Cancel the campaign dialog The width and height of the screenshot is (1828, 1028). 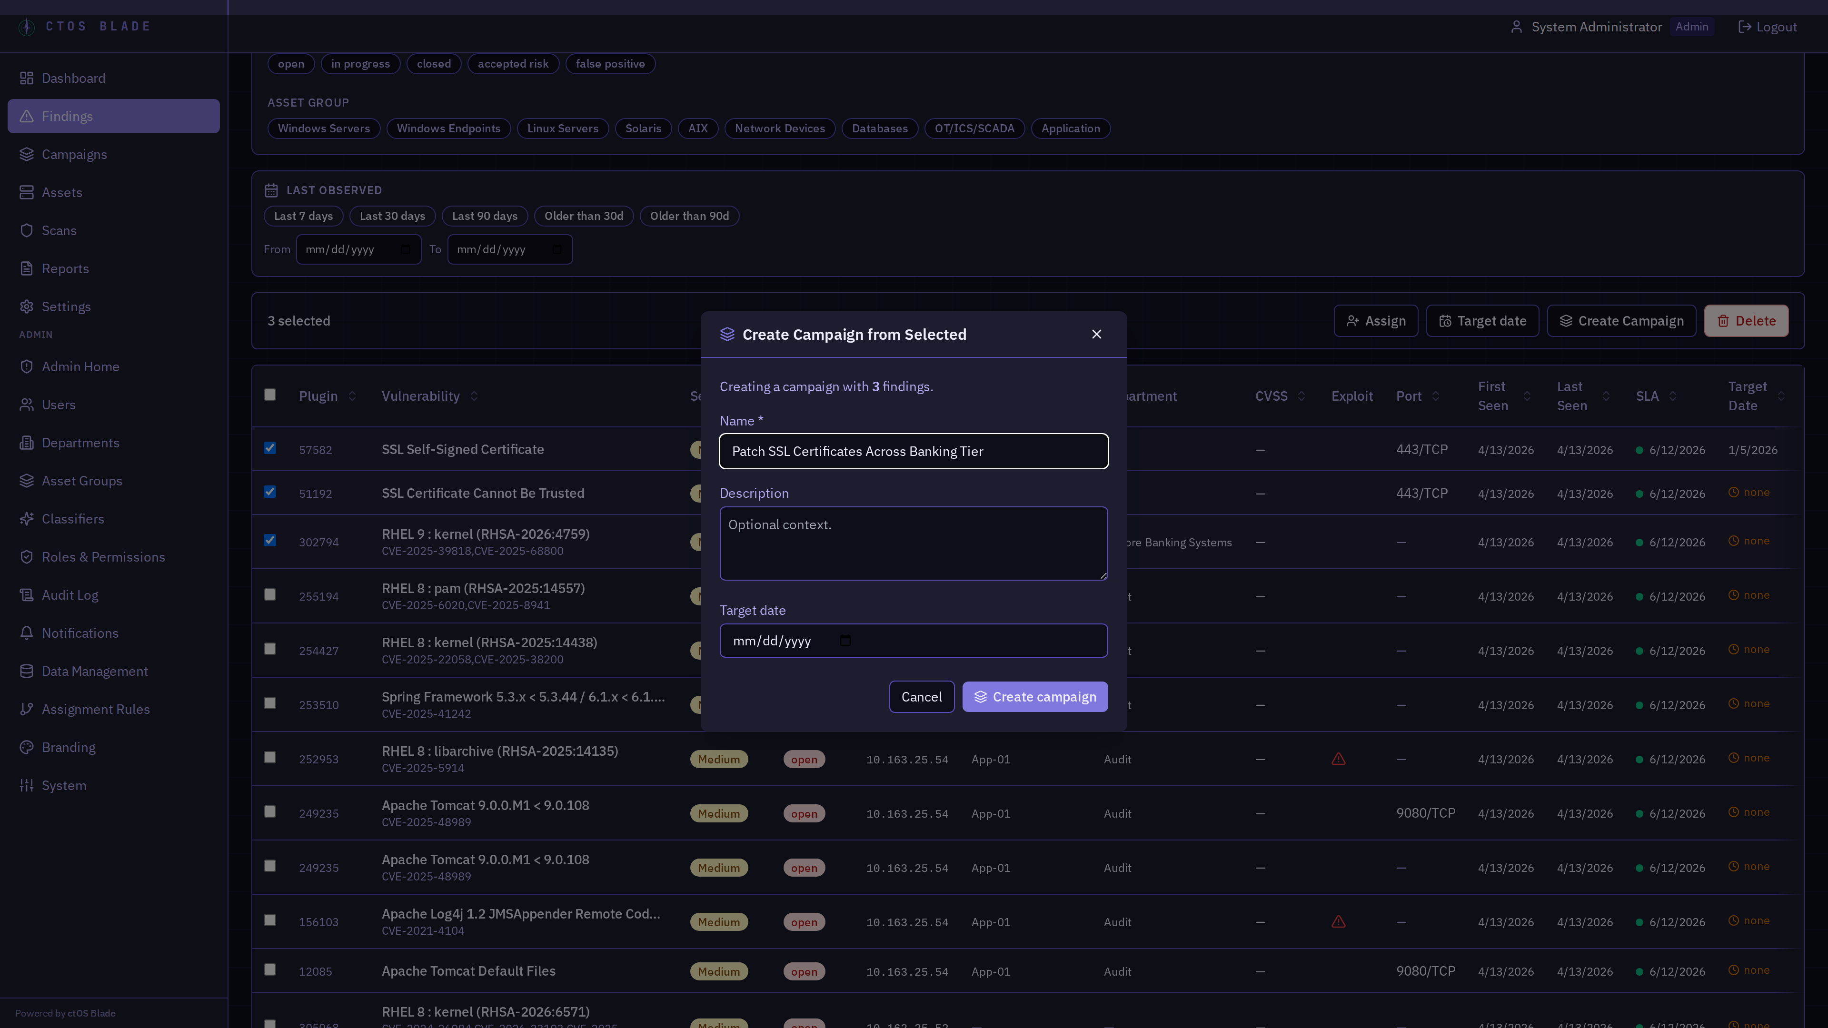coord(921,697)
